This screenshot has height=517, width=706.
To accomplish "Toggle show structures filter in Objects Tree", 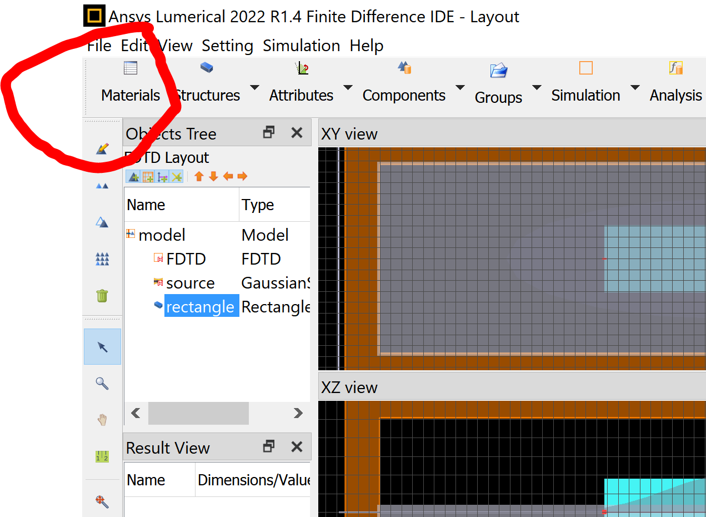I will 133,177.
